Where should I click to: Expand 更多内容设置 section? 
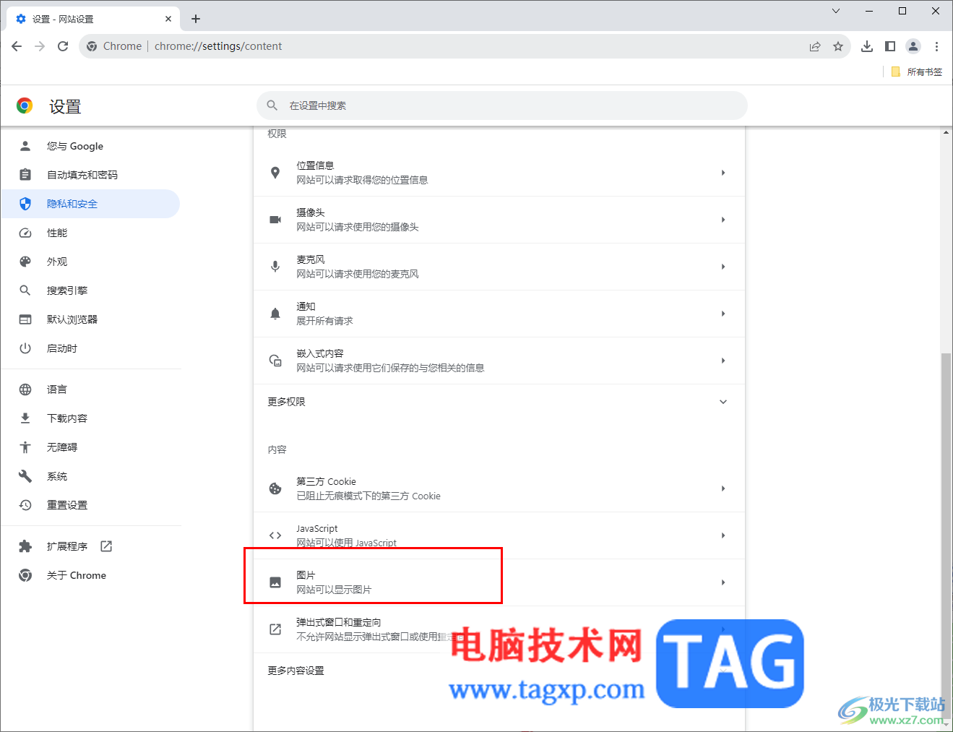coord(499,671)
